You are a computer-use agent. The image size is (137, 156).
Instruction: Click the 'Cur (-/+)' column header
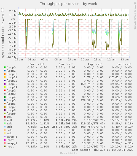[37, 64]
